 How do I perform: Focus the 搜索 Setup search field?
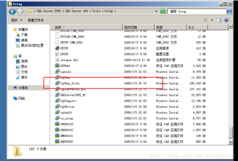(197, 11)
